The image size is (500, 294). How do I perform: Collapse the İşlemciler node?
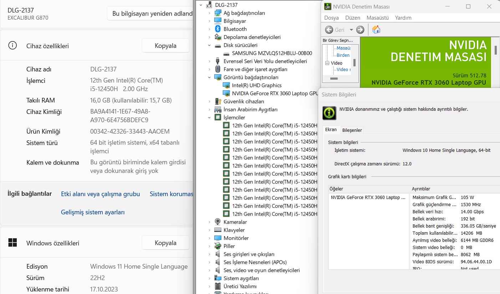[210, 118]
